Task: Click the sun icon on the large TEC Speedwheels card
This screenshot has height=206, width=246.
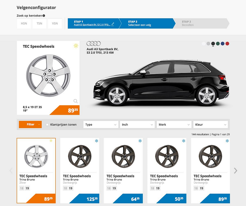Action: [76, 46]
